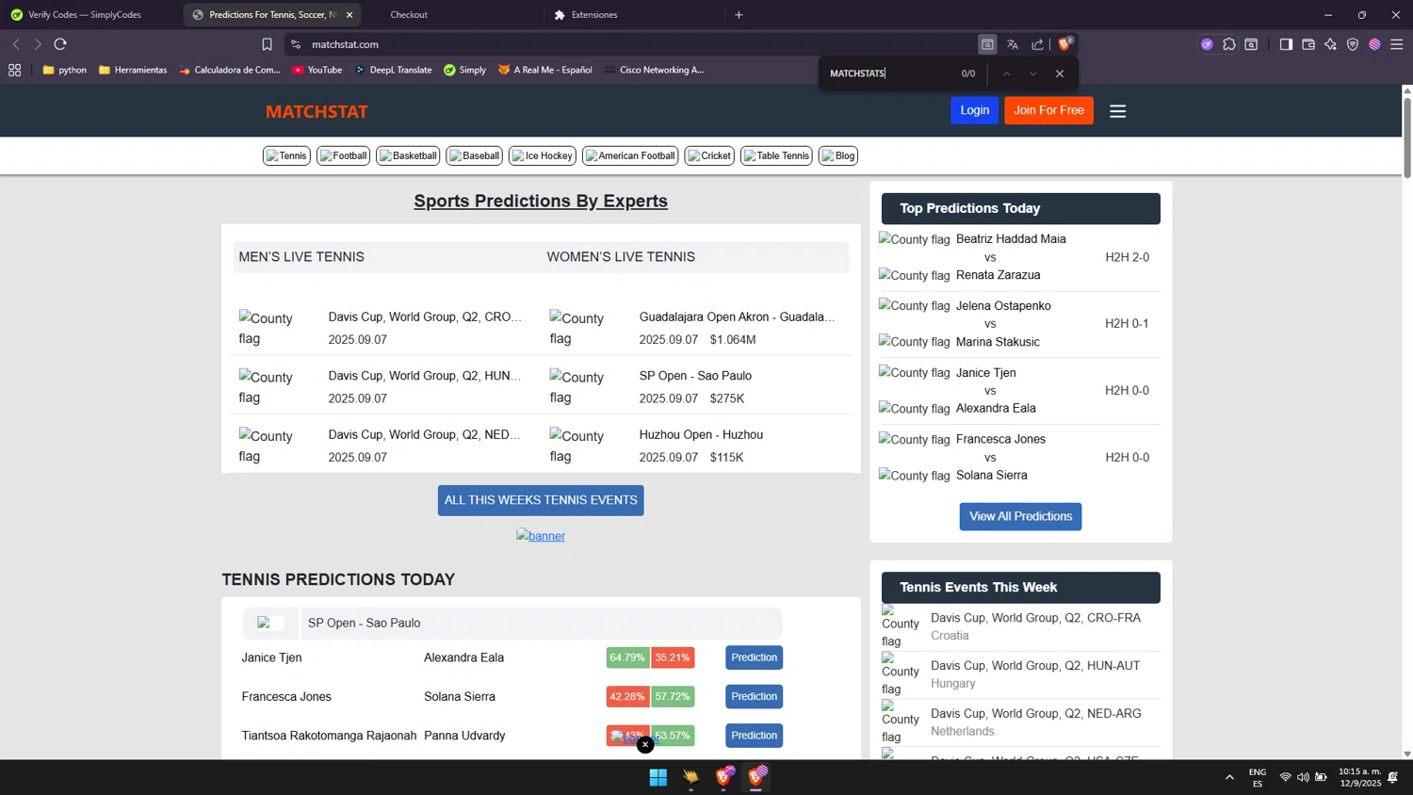
Task: Click the translate page icon
Action: (x=1013, y=44)
